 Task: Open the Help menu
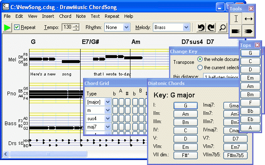coord(129,16)
